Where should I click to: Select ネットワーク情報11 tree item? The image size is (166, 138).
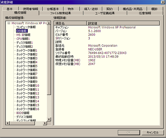pos(28,89)
